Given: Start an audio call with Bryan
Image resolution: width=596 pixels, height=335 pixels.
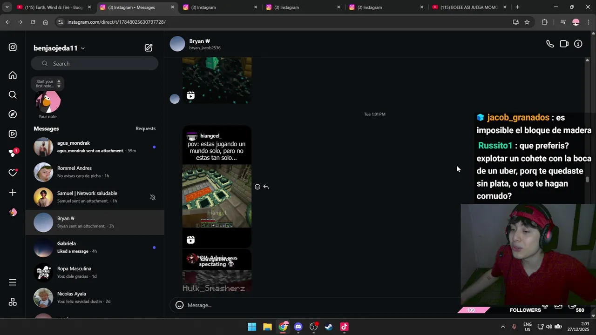Looking at the screenshot, I should coord(550,44).
